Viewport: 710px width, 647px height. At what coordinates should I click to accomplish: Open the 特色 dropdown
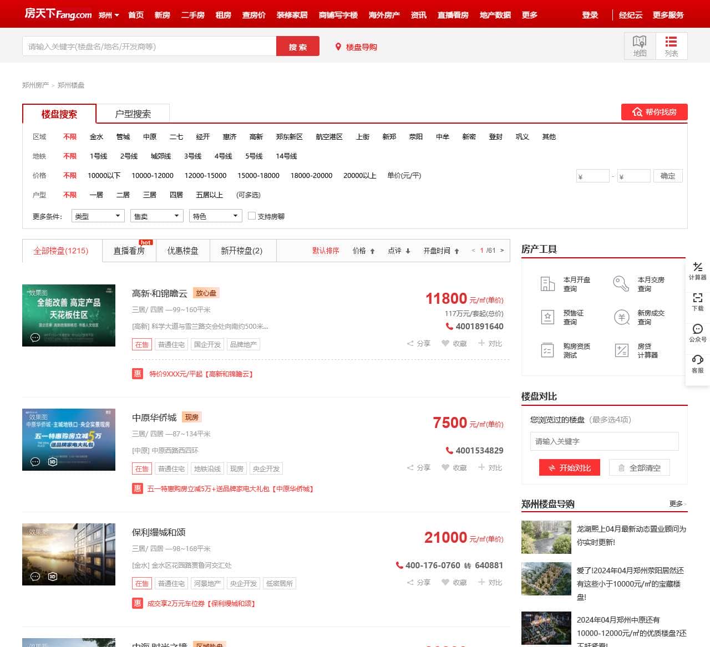(216, 216)
